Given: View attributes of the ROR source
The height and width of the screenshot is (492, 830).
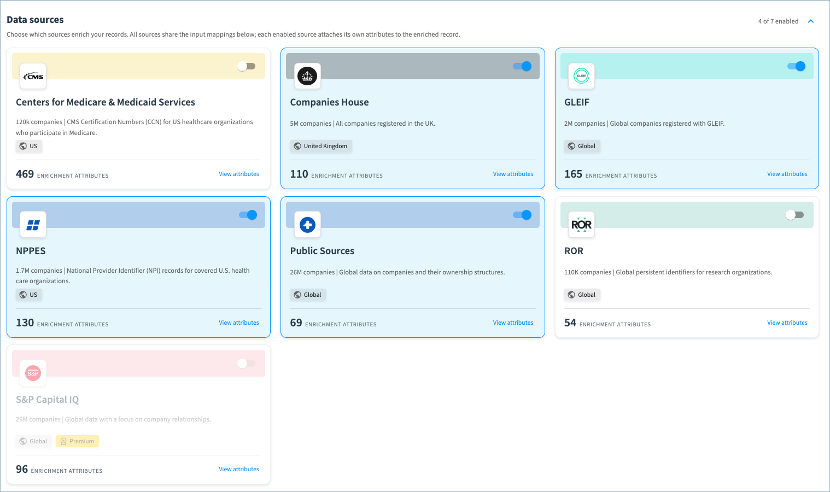Looking at the screenshot, I should tap(787, 323).
